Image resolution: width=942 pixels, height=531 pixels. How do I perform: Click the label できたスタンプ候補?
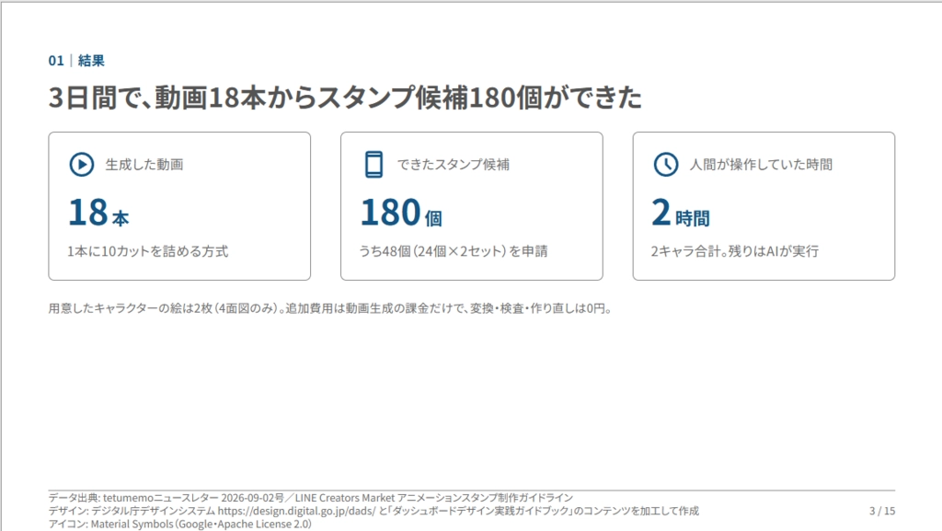(453, 165)
